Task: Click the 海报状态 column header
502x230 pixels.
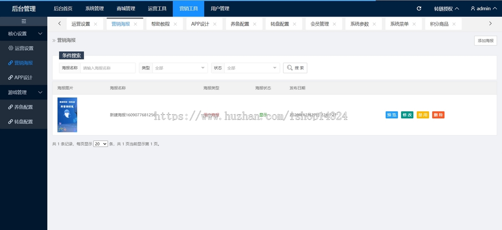Action: pos(263,88)
